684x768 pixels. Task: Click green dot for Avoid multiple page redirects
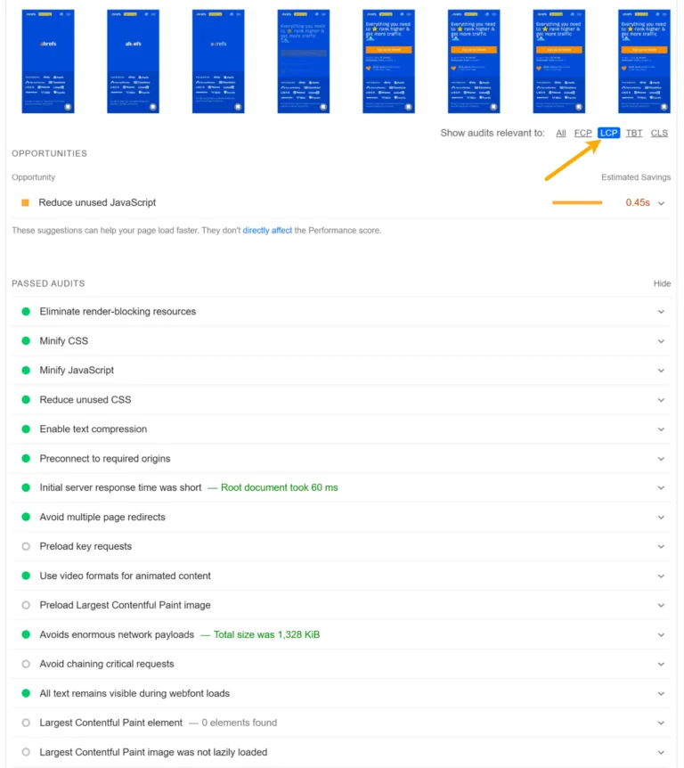(x=26, y=518)
